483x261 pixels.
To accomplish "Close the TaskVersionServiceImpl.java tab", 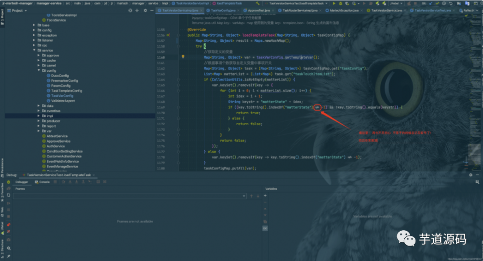I will coord(201,11).
